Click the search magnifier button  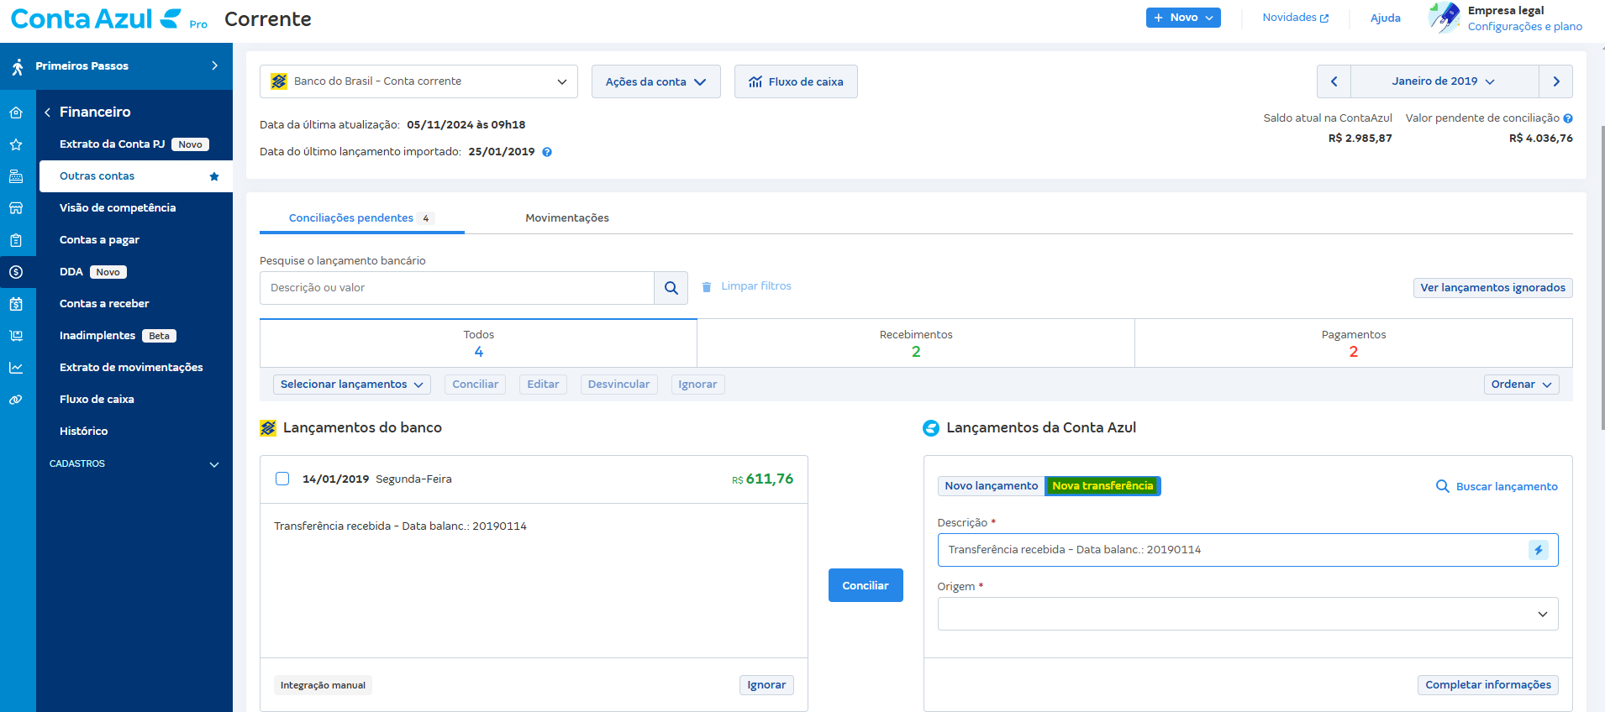point(671,288)
